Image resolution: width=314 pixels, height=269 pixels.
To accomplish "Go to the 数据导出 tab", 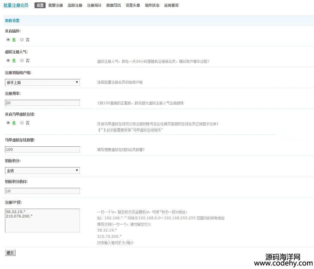I will pyautogui.click(x=113, y=5).
